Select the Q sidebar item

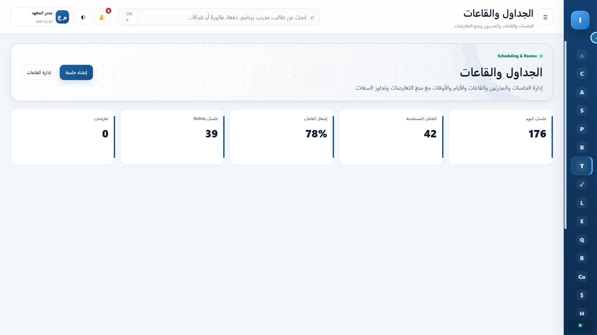click(x=581, y=240)
